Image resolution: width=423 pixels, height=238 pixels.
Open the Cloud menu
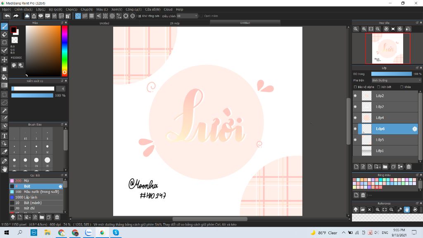click(x=168, y=10)
